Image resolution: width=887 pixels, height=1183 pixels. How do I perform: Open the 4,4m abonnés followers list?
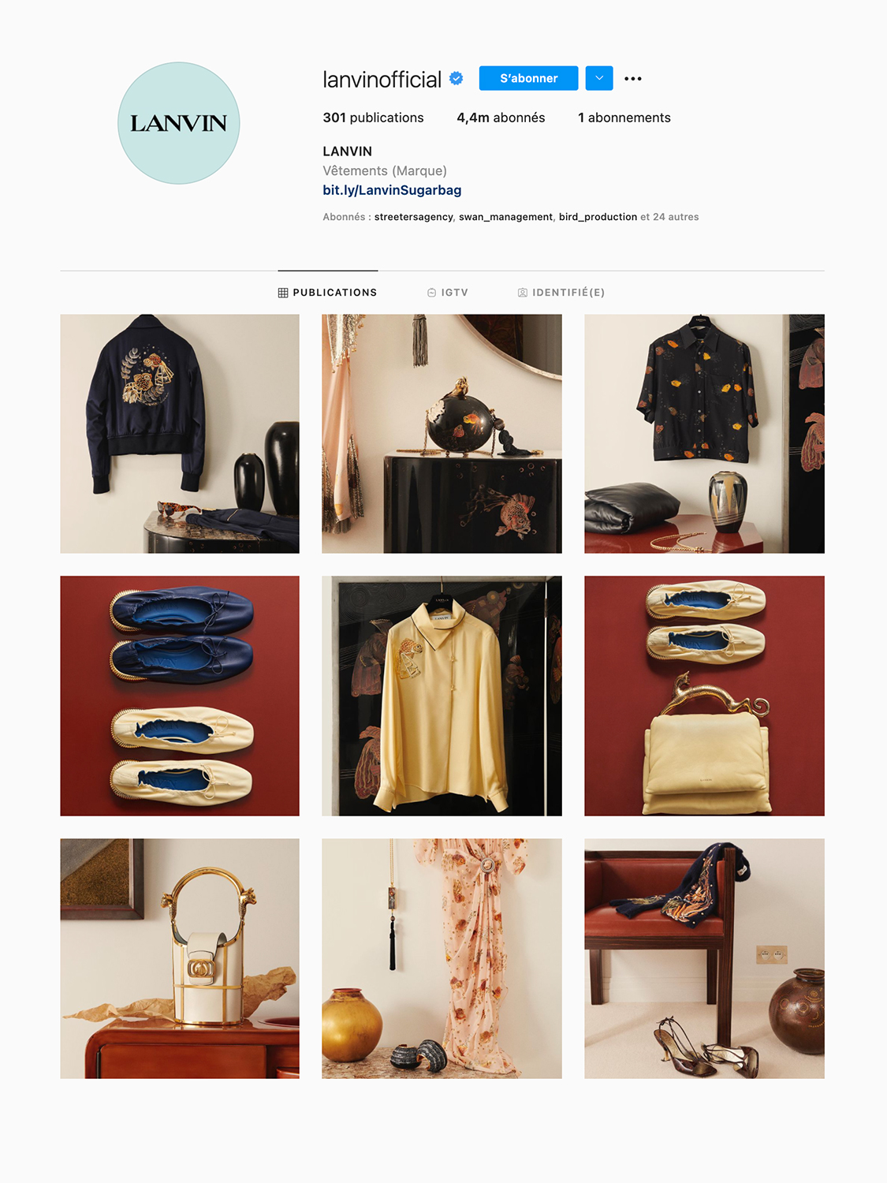(501, 118)
